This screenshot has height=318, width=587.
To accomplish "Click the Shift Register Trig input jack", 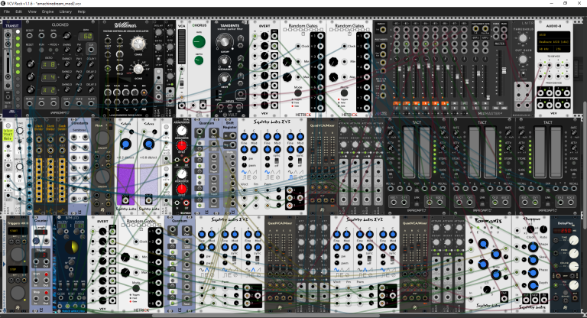I will tap(232, 145).
